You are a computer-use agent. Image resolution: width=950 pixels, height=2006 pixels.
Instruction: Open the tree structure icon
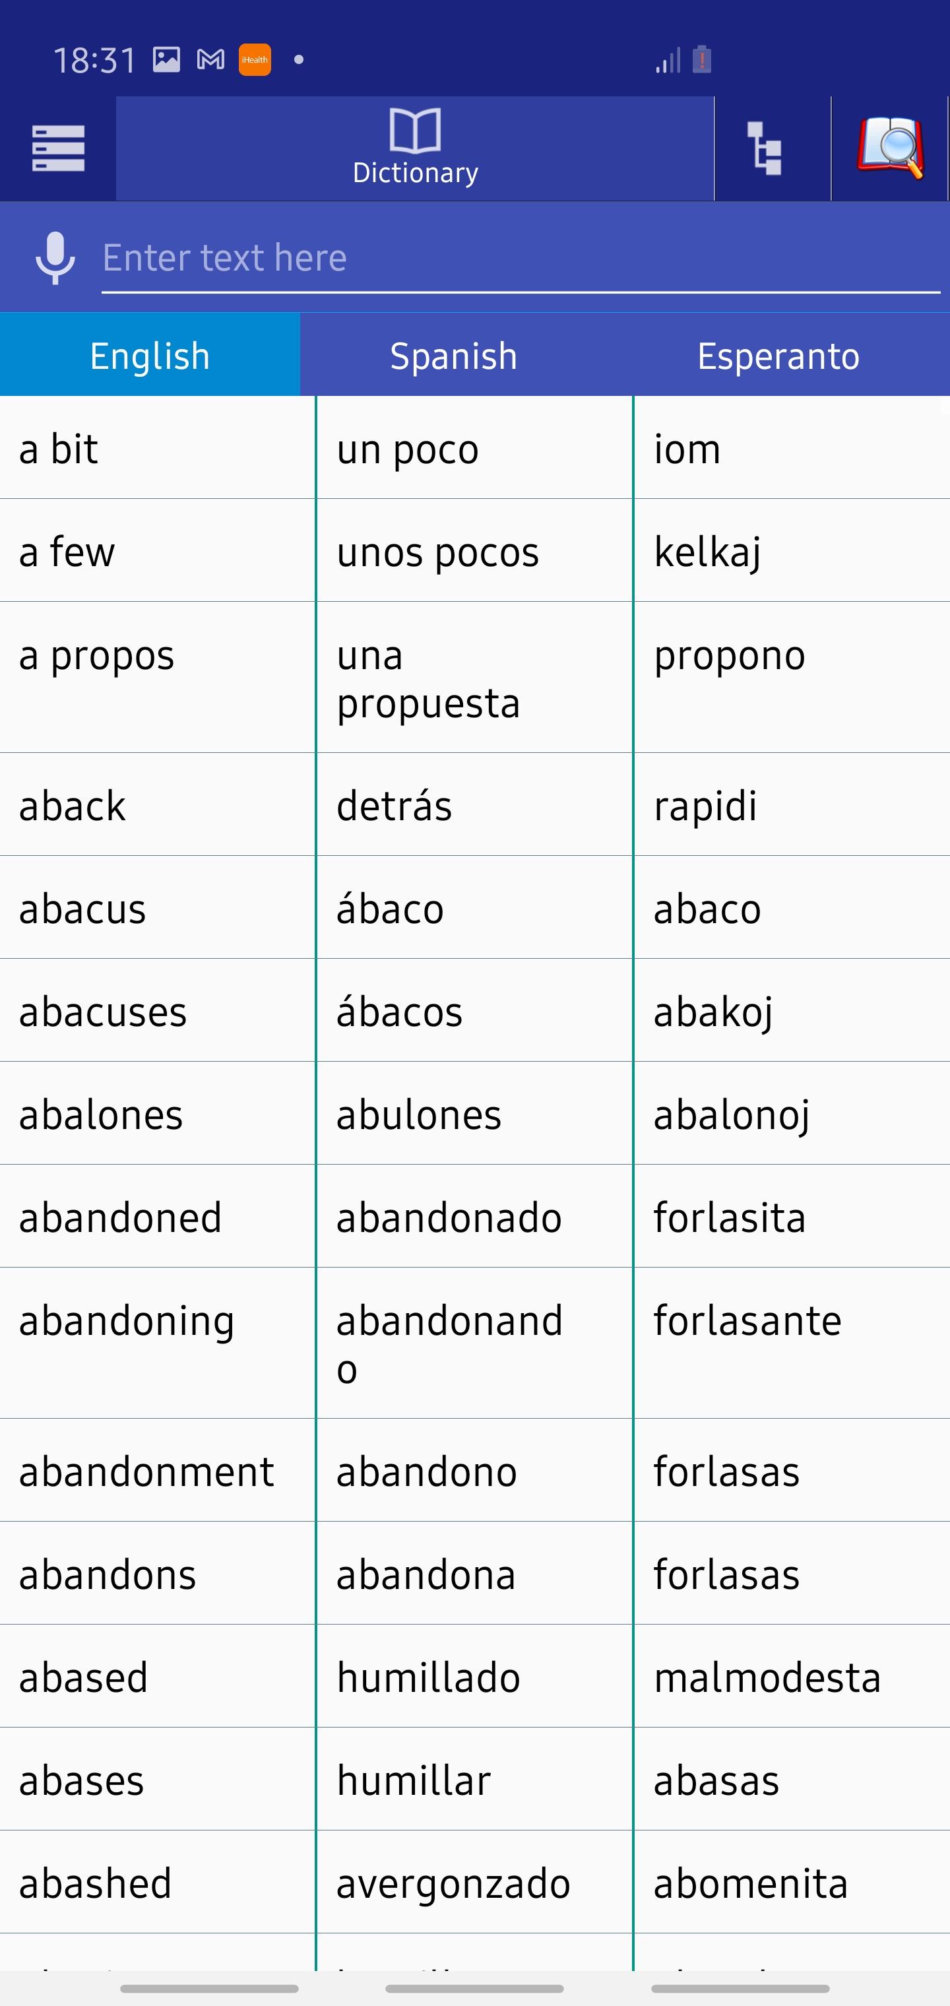coord(765,148)
